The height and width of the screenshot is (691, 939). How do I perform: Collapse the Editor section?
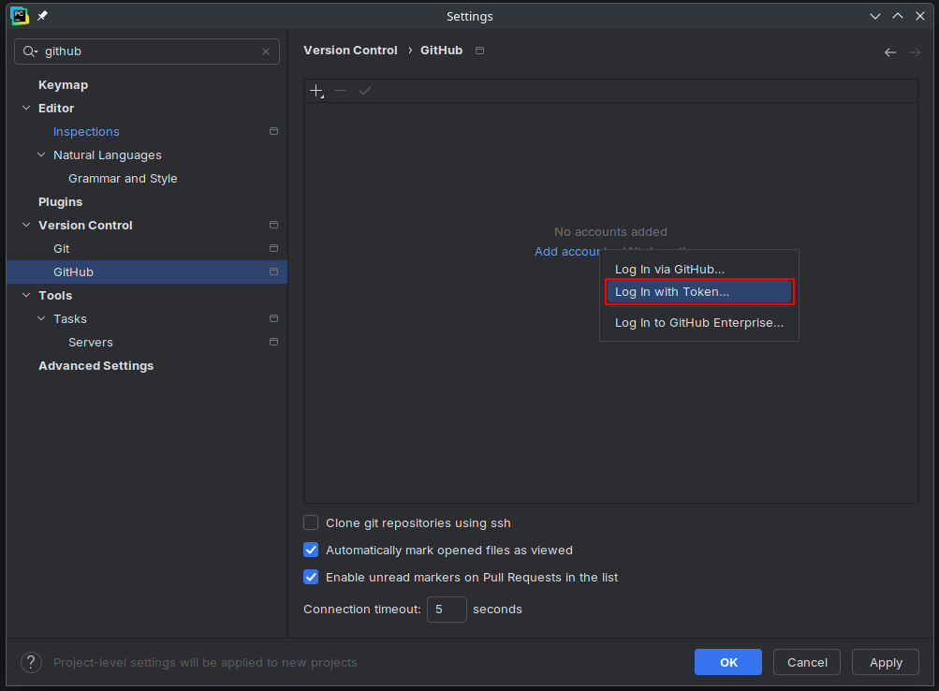pos(26,108)
